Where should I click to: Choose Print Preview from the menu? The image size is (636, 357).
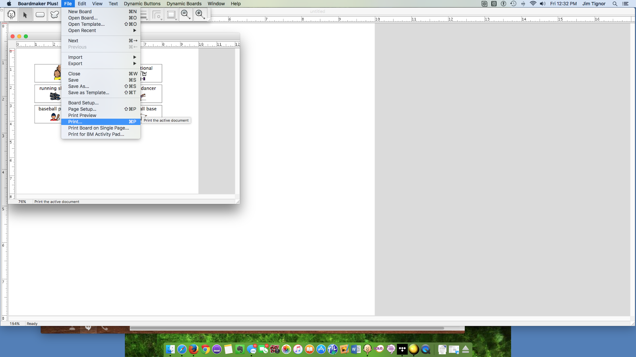pyautogui.click(x=82, y=115)
